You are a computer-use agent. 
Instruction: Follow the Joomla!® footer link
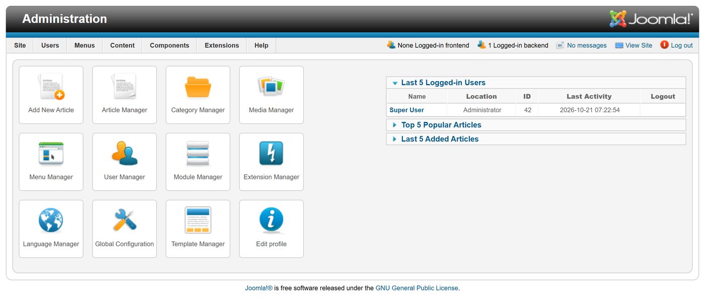click(259, 288)
